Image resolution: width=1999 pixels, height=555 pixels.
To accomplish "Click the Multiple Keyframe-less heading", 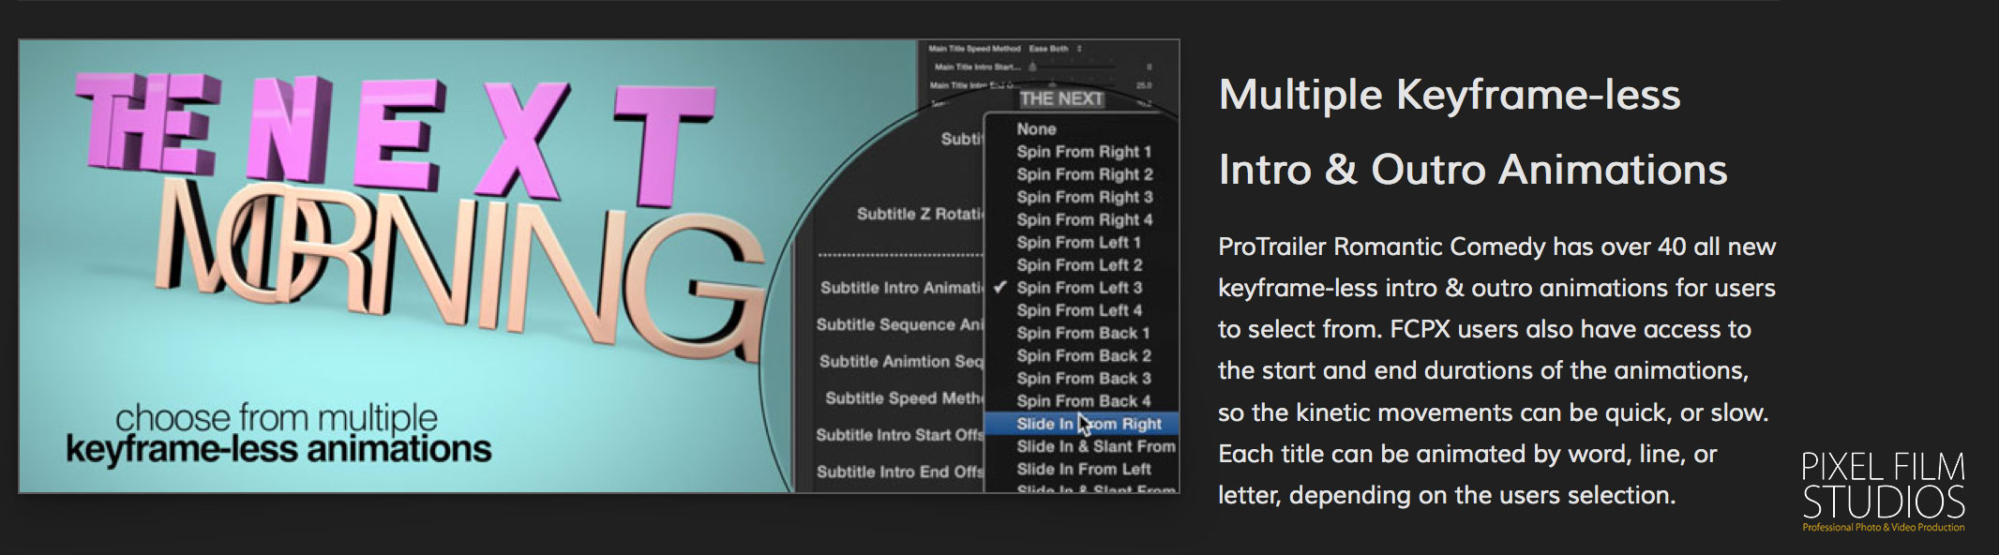I will pyautogui.click(x=1450, y=95).
